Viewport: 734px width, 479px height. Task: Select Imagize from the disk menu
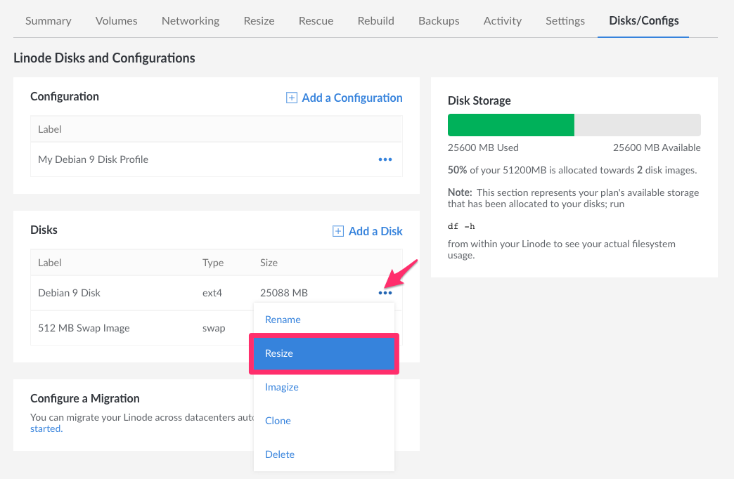[282, 387]
